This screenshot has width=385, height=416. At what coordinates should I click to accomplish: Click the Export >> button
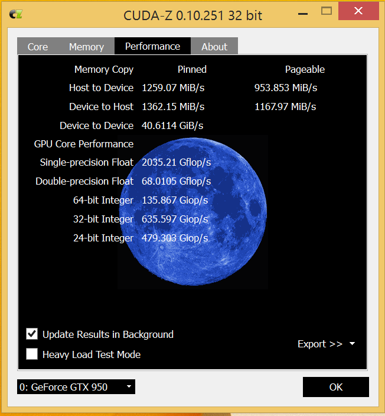[x=320, y=344]
